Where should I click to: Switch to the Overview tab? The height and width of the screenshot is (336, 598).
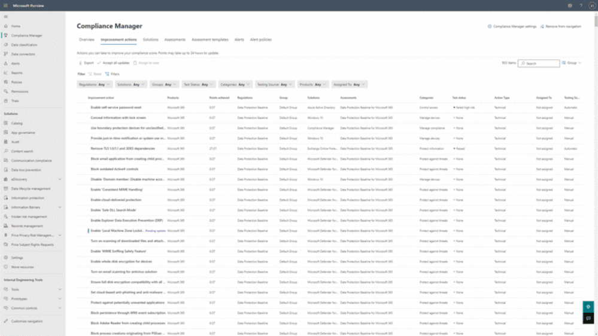tap(87, 39)
